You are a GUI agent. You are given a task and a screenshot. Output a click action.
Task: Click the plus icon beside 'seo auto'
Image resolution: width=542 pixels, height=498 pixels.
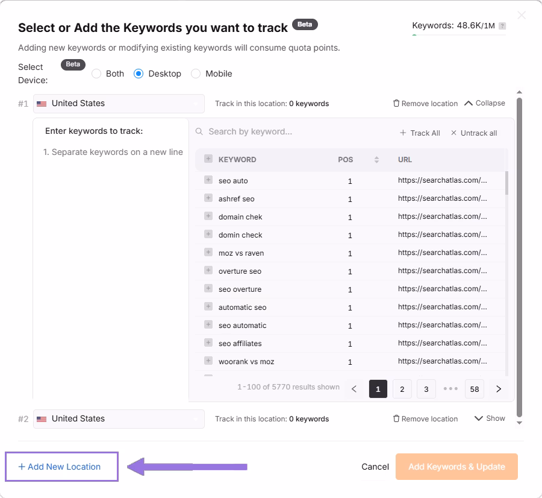point(208,180)
